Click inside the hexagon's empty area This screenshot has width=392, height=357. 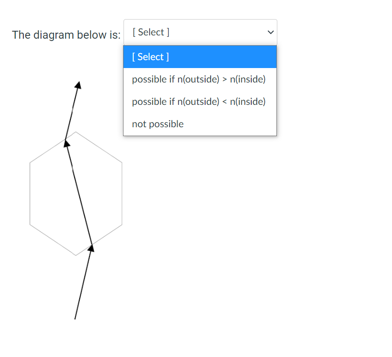point(51,196)
